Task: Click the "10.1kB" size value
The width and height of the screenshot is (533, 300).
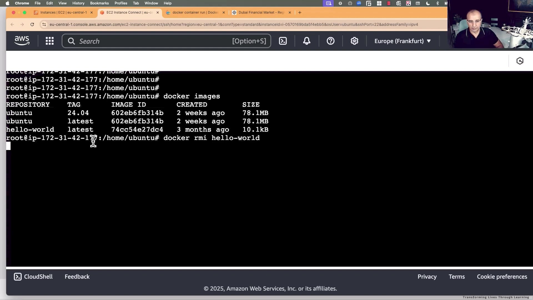Action: (255, 130)
